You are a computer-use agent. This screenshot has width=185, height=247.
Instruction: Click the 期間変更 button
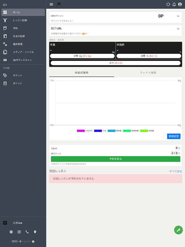point(174,136)
